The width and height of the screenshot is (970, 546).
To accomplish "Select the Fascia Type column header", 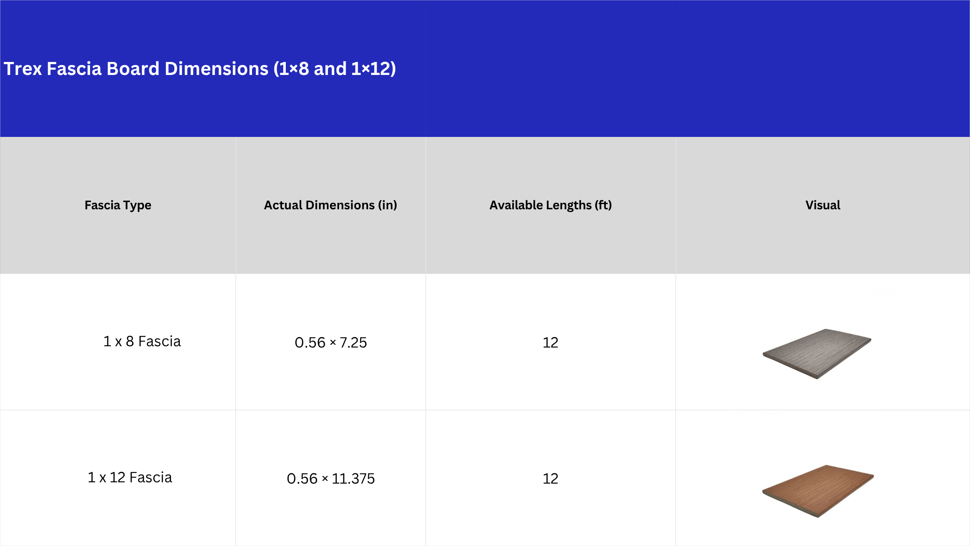I will pyautogui.click(x=118, y=205).
